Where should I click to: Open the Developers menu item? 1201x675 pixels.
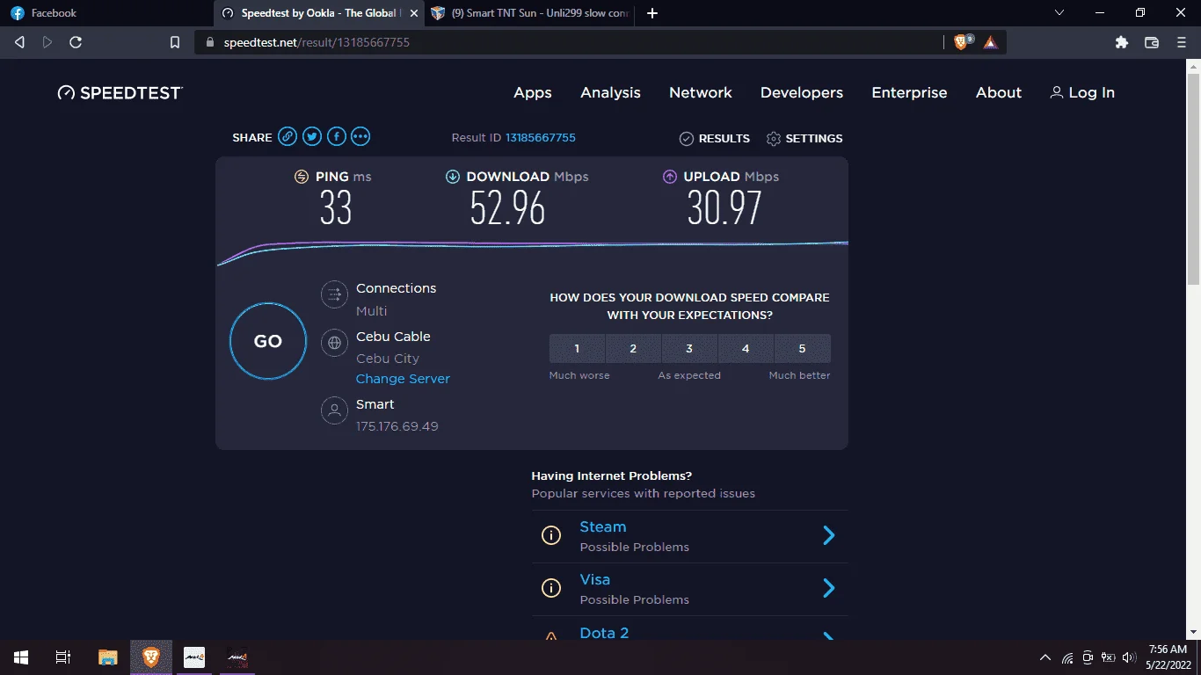point(802,92)
